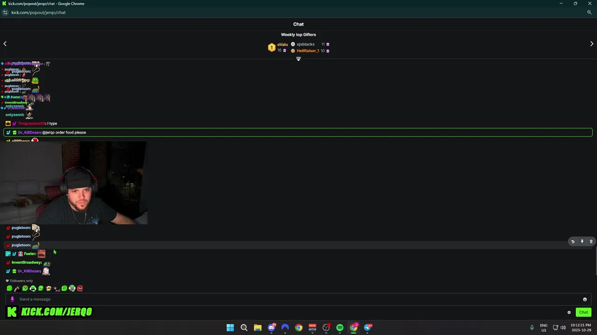Click the Kick K logo at bottom left
597x335 pixels.
(12, 312)
